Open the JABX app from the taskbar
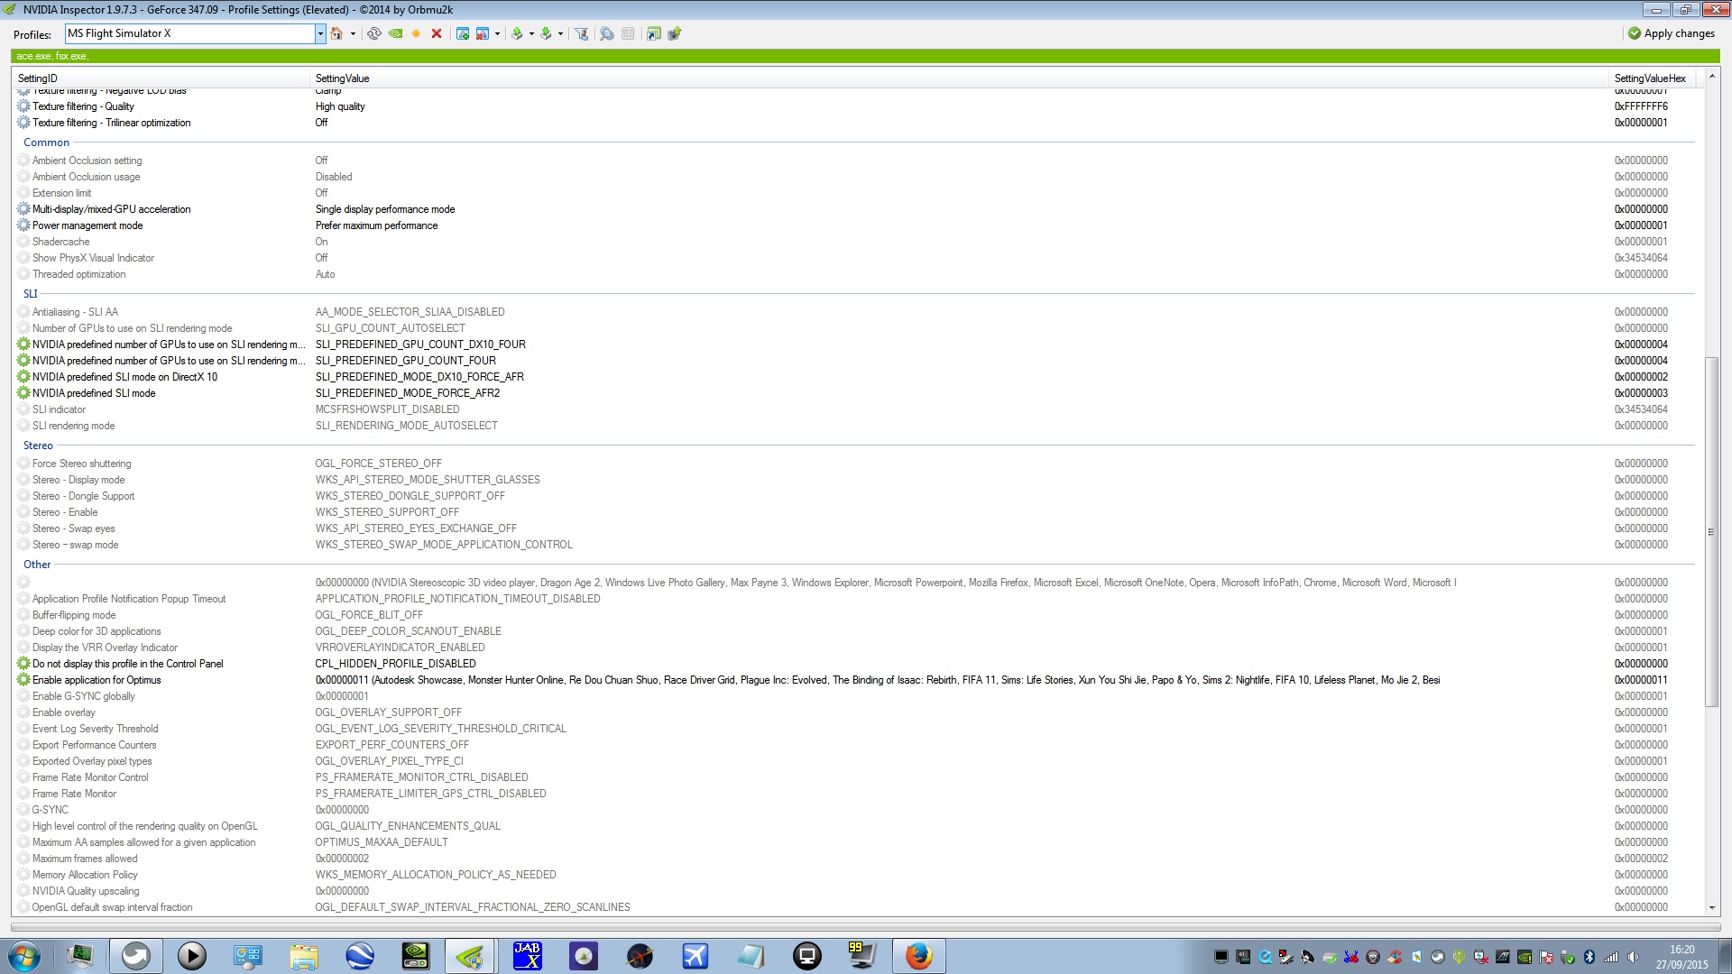Image resolution: width=1732 pixels, height=974 pixels. pyautogui.click(x=528, y=955)
